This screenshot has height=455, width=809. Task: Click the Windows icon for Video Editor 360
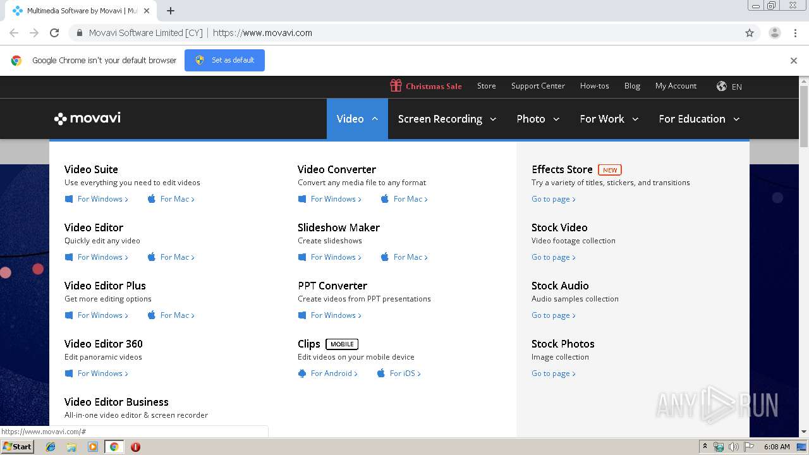point(69,373)
